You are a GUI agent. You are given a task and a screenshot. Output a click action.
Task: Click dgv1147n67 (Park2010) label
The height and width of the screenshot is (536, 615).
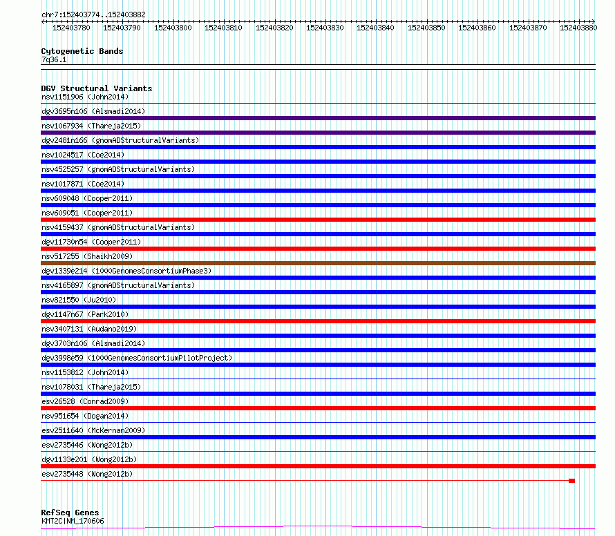coord(85,314)
